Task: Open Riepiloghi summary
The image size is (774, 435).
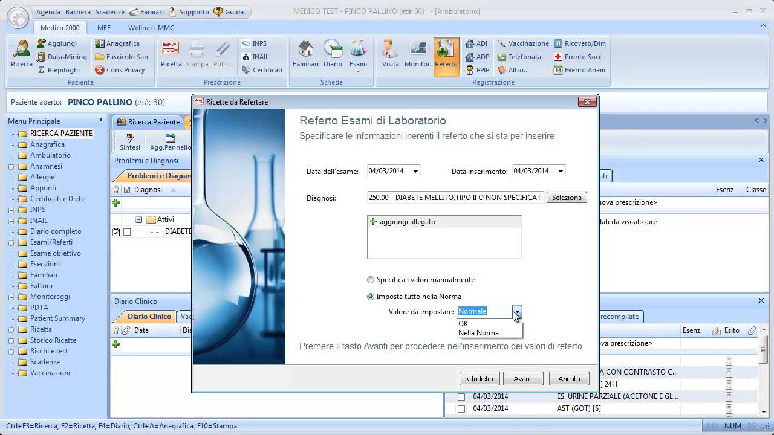Action: click(58, 70)
